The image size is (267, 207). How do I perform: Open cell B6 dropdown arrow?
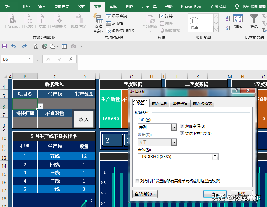pyautogui.click(x=40, y=106)
